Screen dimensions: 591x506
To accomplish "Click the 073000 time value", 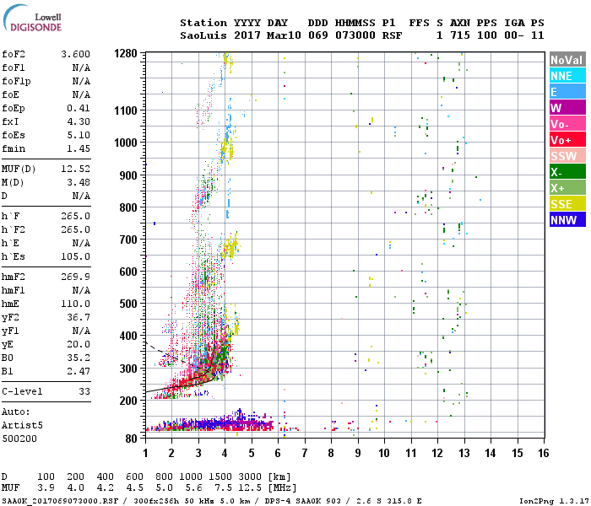I will click(x=355, y=35).
